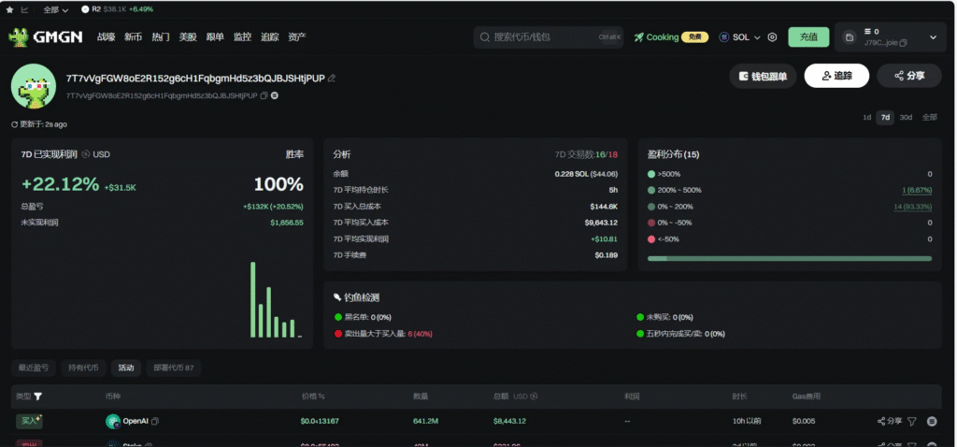Click the filter icon in OpenAI row
Screen dimensions: 957x447
912,422
